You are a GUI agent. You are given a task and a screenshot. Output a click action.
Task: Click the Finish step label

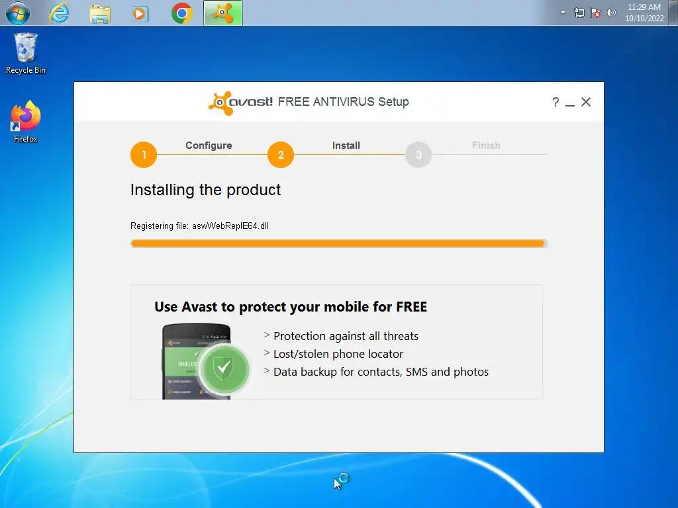click(486, 146)
